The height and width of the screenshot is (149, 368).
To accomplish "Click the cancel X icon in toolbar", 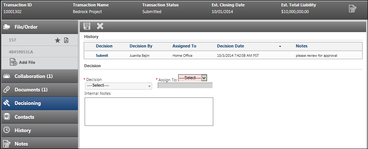I will coord(100,26).
